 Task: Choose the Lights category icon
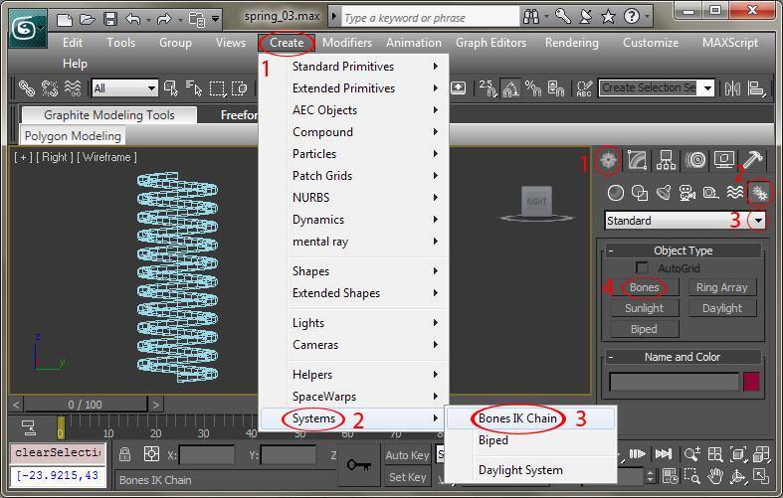[664, 193]
